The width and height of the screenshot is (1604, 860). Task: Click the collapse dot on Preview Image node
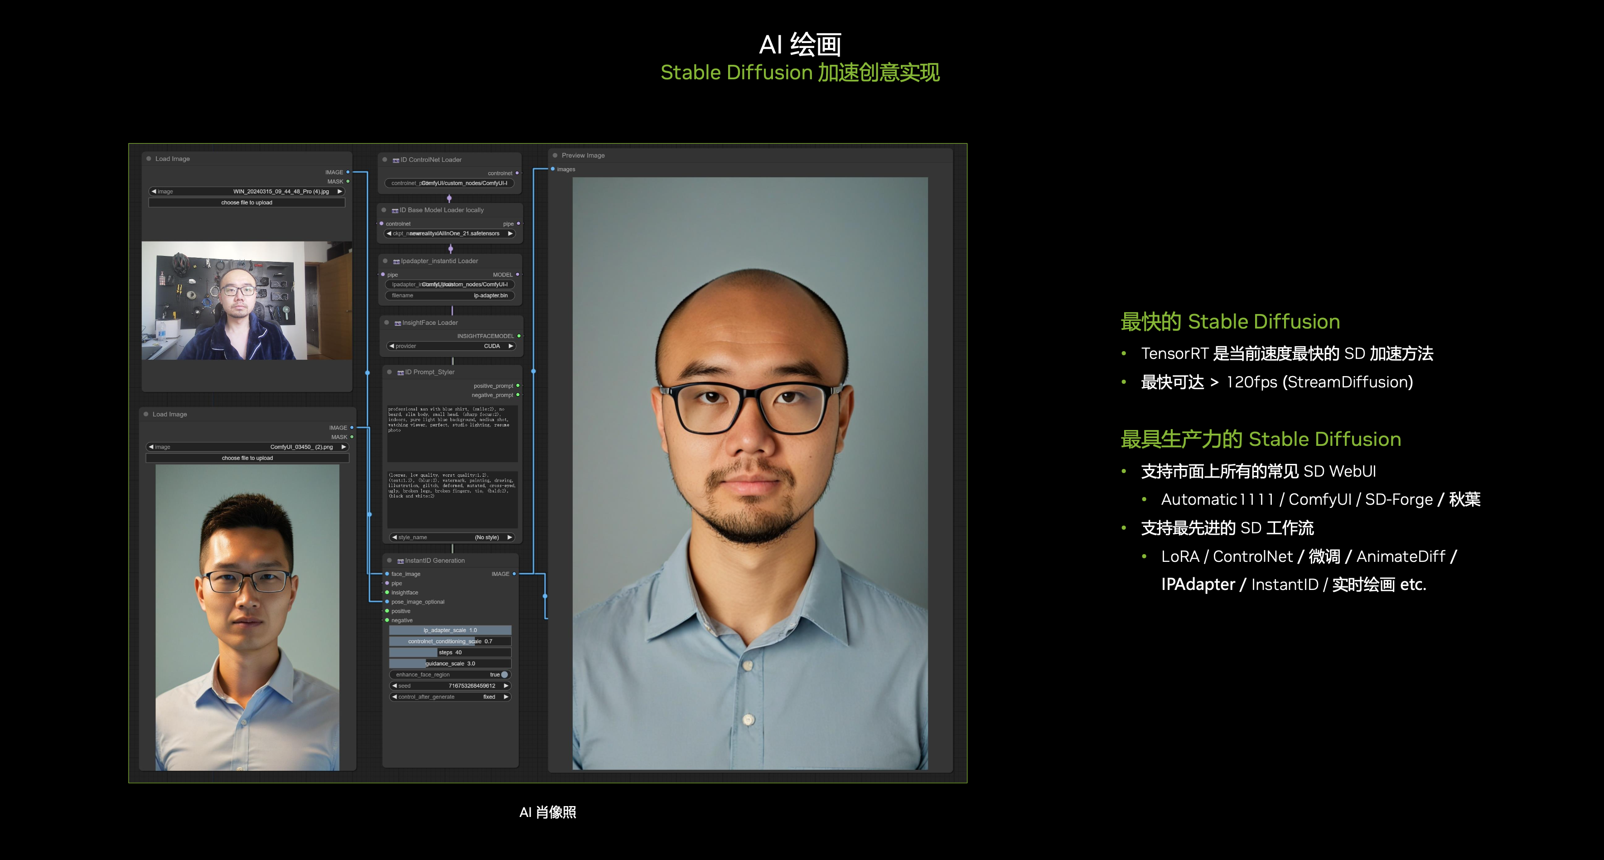(555, 156)
